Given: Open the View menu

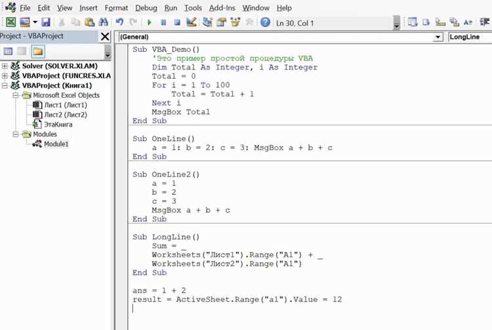Looking at the screenshot, I should pos(65,8).
